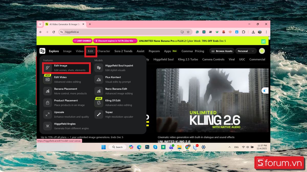The image size is (307, 172).
Task: Select the Product Placement icon
Action: point(48,103)
